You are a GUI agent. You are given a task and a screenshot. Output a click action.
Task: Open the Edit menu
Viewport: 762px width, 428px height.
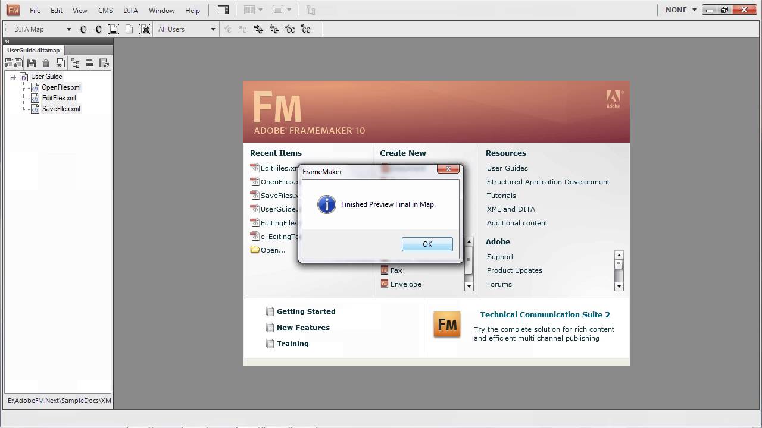pos(57,10)
